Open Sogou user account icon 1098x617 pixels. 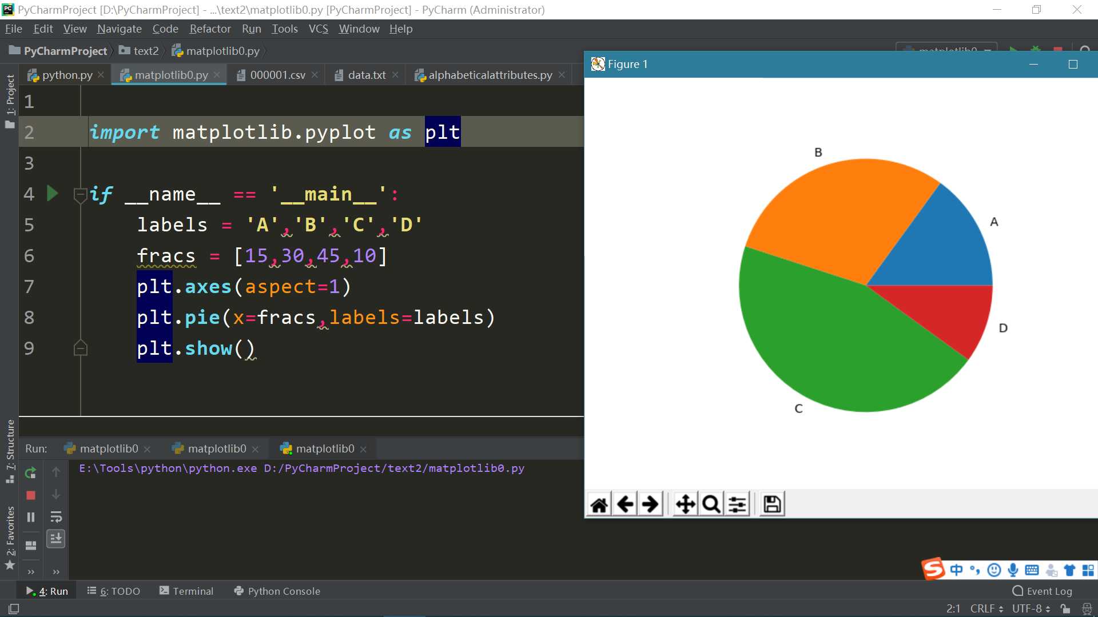[x=1051, y=570]
